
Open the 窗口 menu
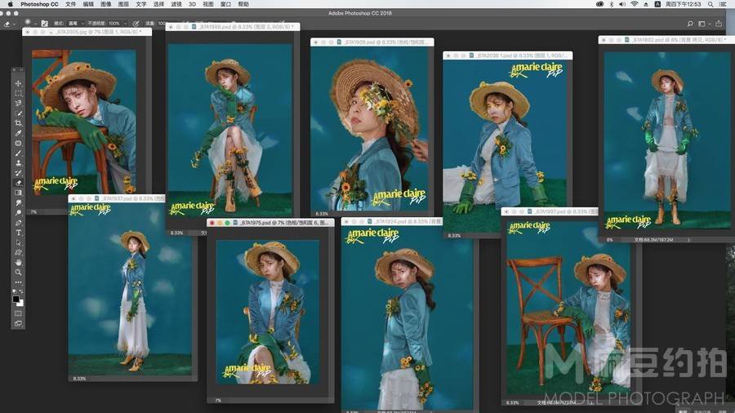pyautogui.click(x=225, y=4)
